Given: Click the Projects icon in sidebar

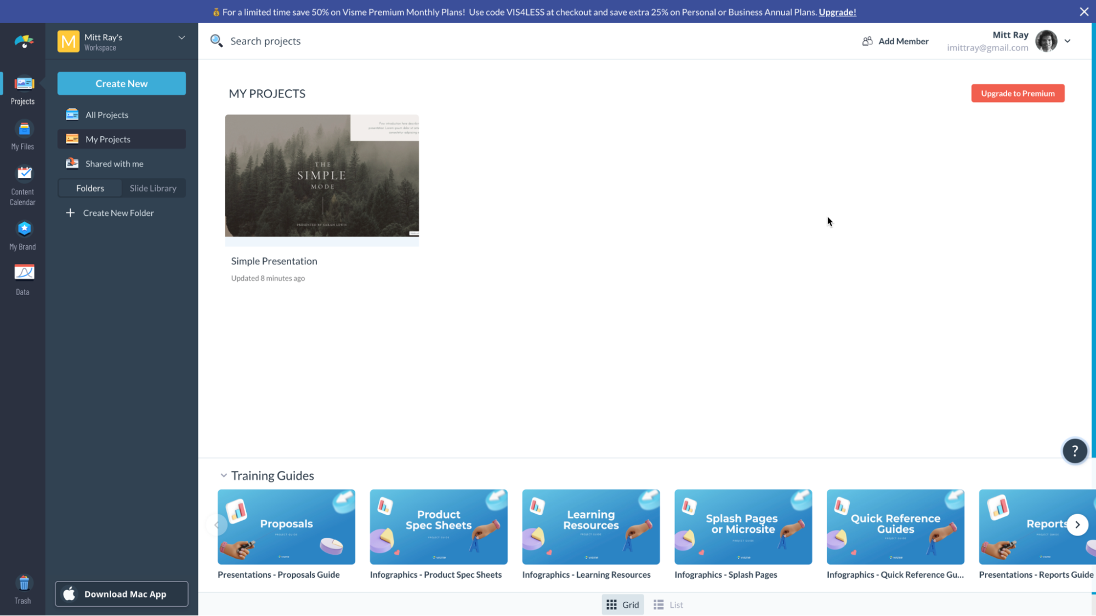Looking at the screenshot, I should click(22, 89).
